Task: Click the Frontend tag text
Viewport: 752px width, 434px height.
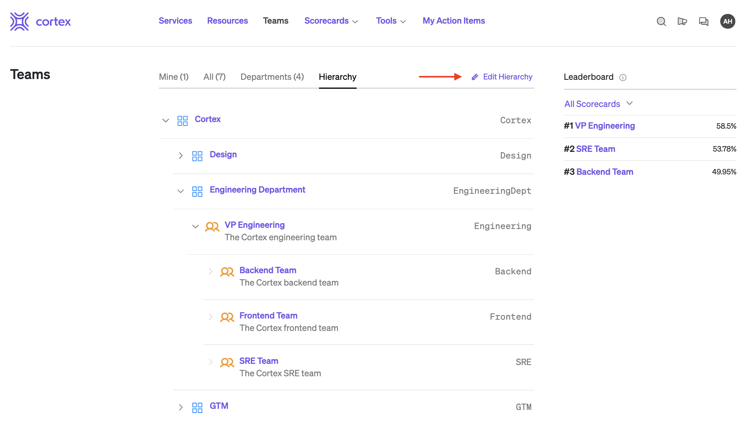Action: pyautogui.click(x=511, y=317)
